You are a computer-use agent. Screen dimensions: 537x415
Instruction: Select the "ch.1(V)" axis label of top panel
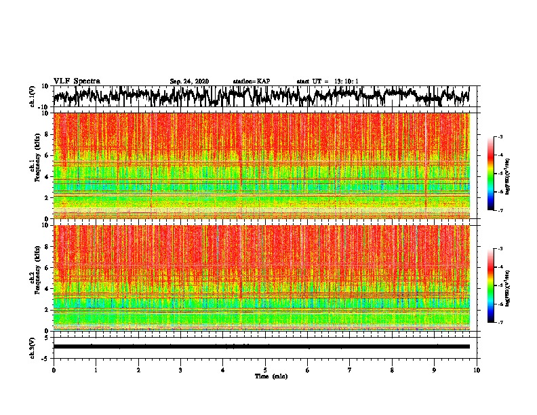coord(33,97)
